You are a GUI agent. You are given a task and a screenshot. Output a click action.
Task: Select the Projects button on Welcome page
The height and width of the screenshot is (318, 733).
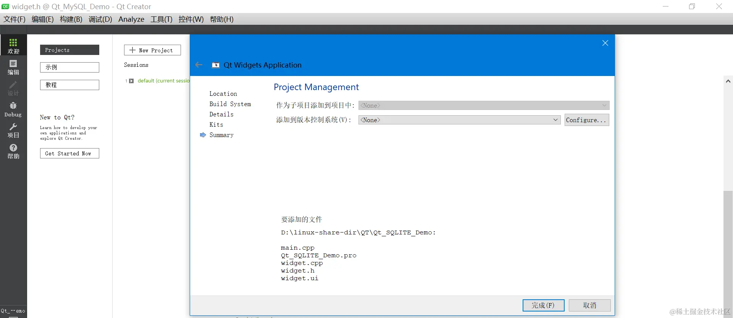click(x=69, y=50)
